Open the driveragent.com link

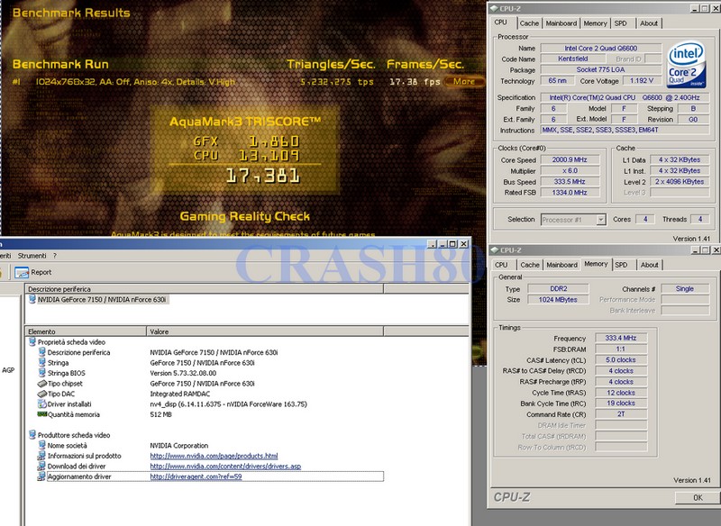coord(196,476)
